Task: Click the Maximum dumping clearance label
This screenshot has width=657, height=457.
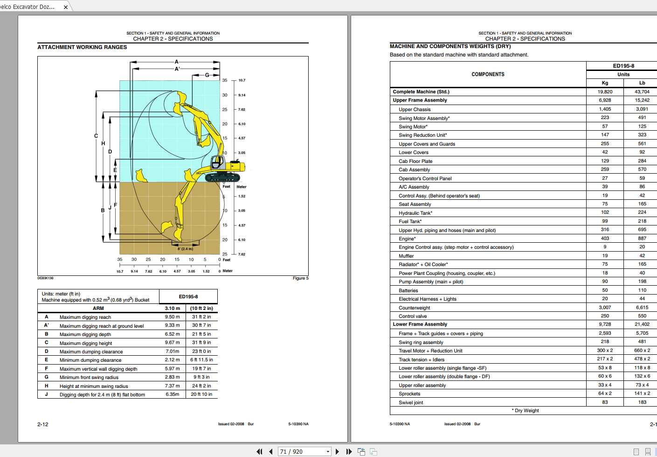Action: 91,352
